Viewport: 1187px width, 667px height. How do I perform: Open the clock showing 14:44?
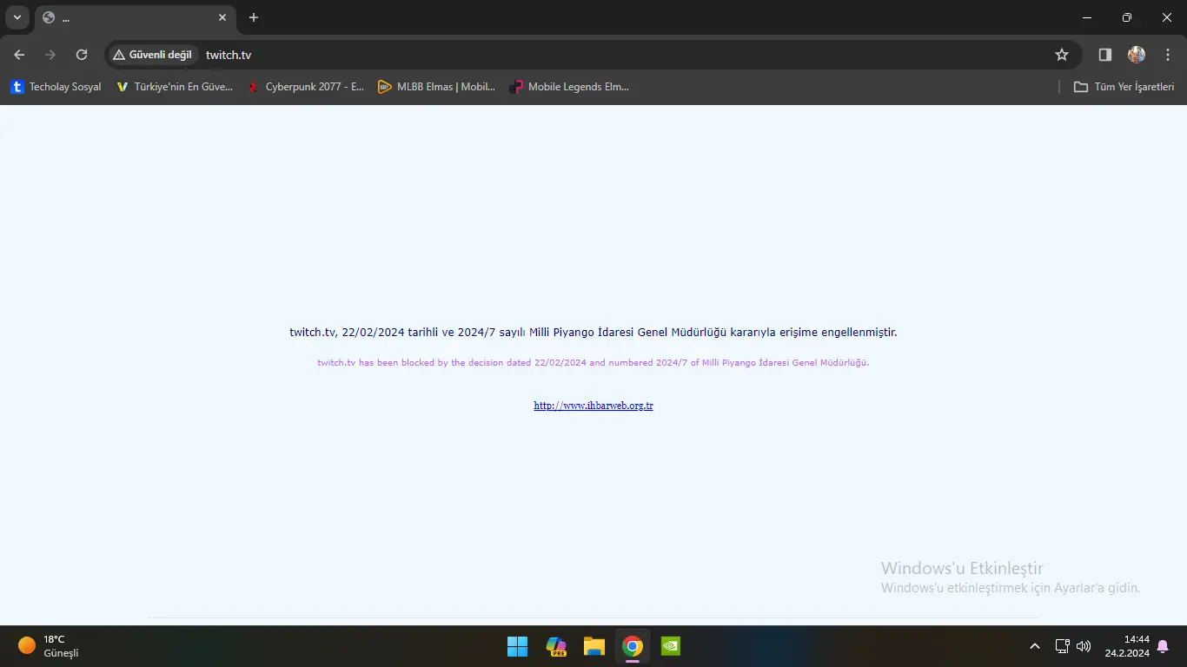pyautogui.click(x=1127, y=646)
